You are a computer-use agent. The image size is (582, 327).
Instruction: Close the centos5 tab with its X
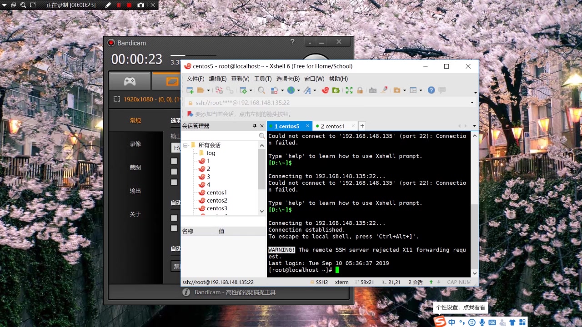pyautogui.click(x=308, y=126)
